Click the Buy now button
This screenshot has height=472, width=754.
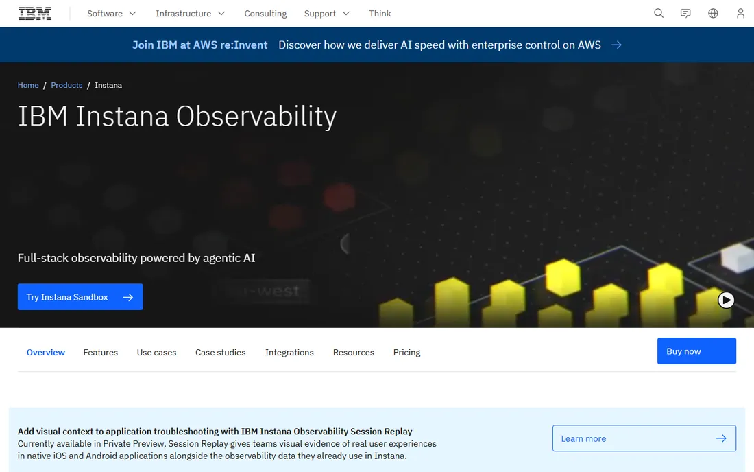pos(696,351)
